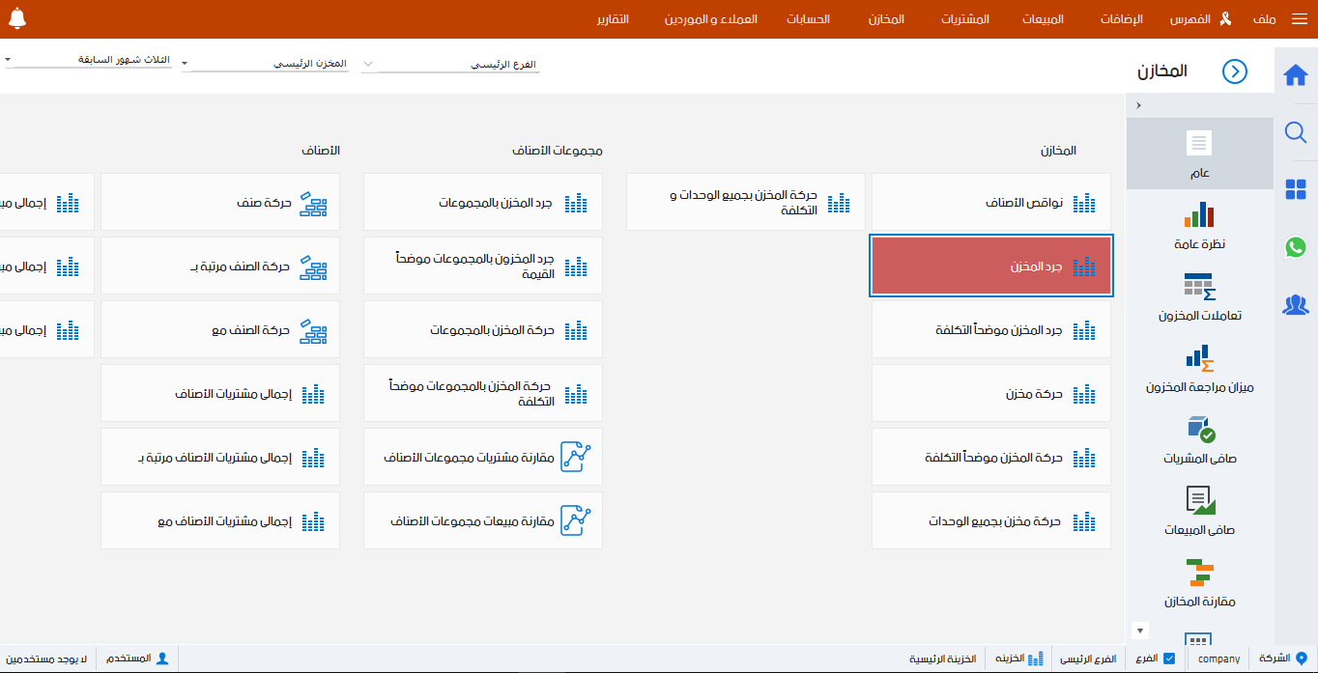
Task: Open the المبيعات menu
Action: pyautogui.click(x=1044, y=19)
